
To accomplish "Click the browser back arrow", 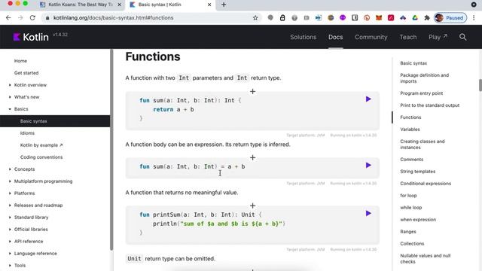I will point(8,18).
